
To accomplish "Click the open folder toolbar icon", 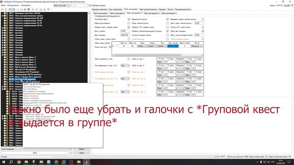I will (2, 9).
